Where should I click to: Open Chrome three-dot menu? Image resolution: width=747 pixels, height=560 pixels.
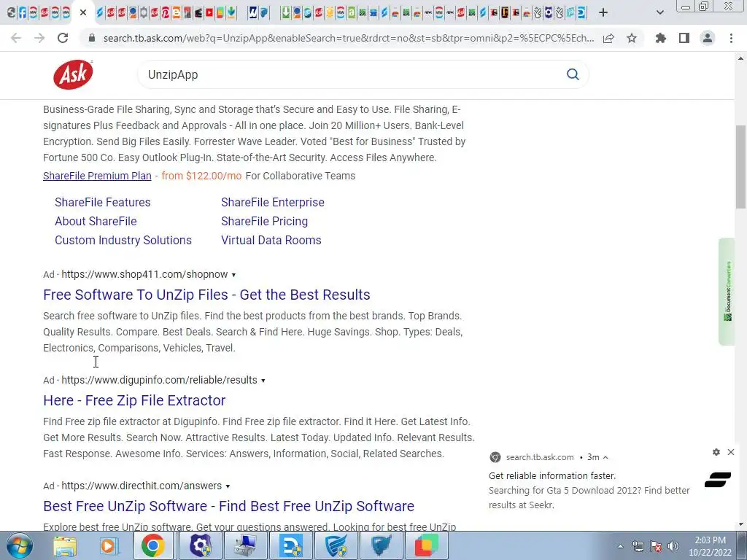tap(731, 38)
